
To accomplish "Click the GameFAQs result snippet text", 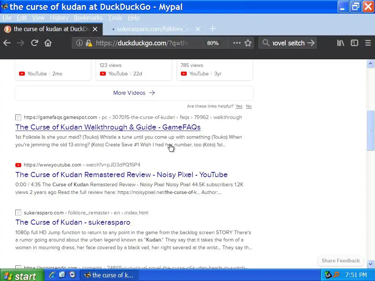I will [129, 141].
